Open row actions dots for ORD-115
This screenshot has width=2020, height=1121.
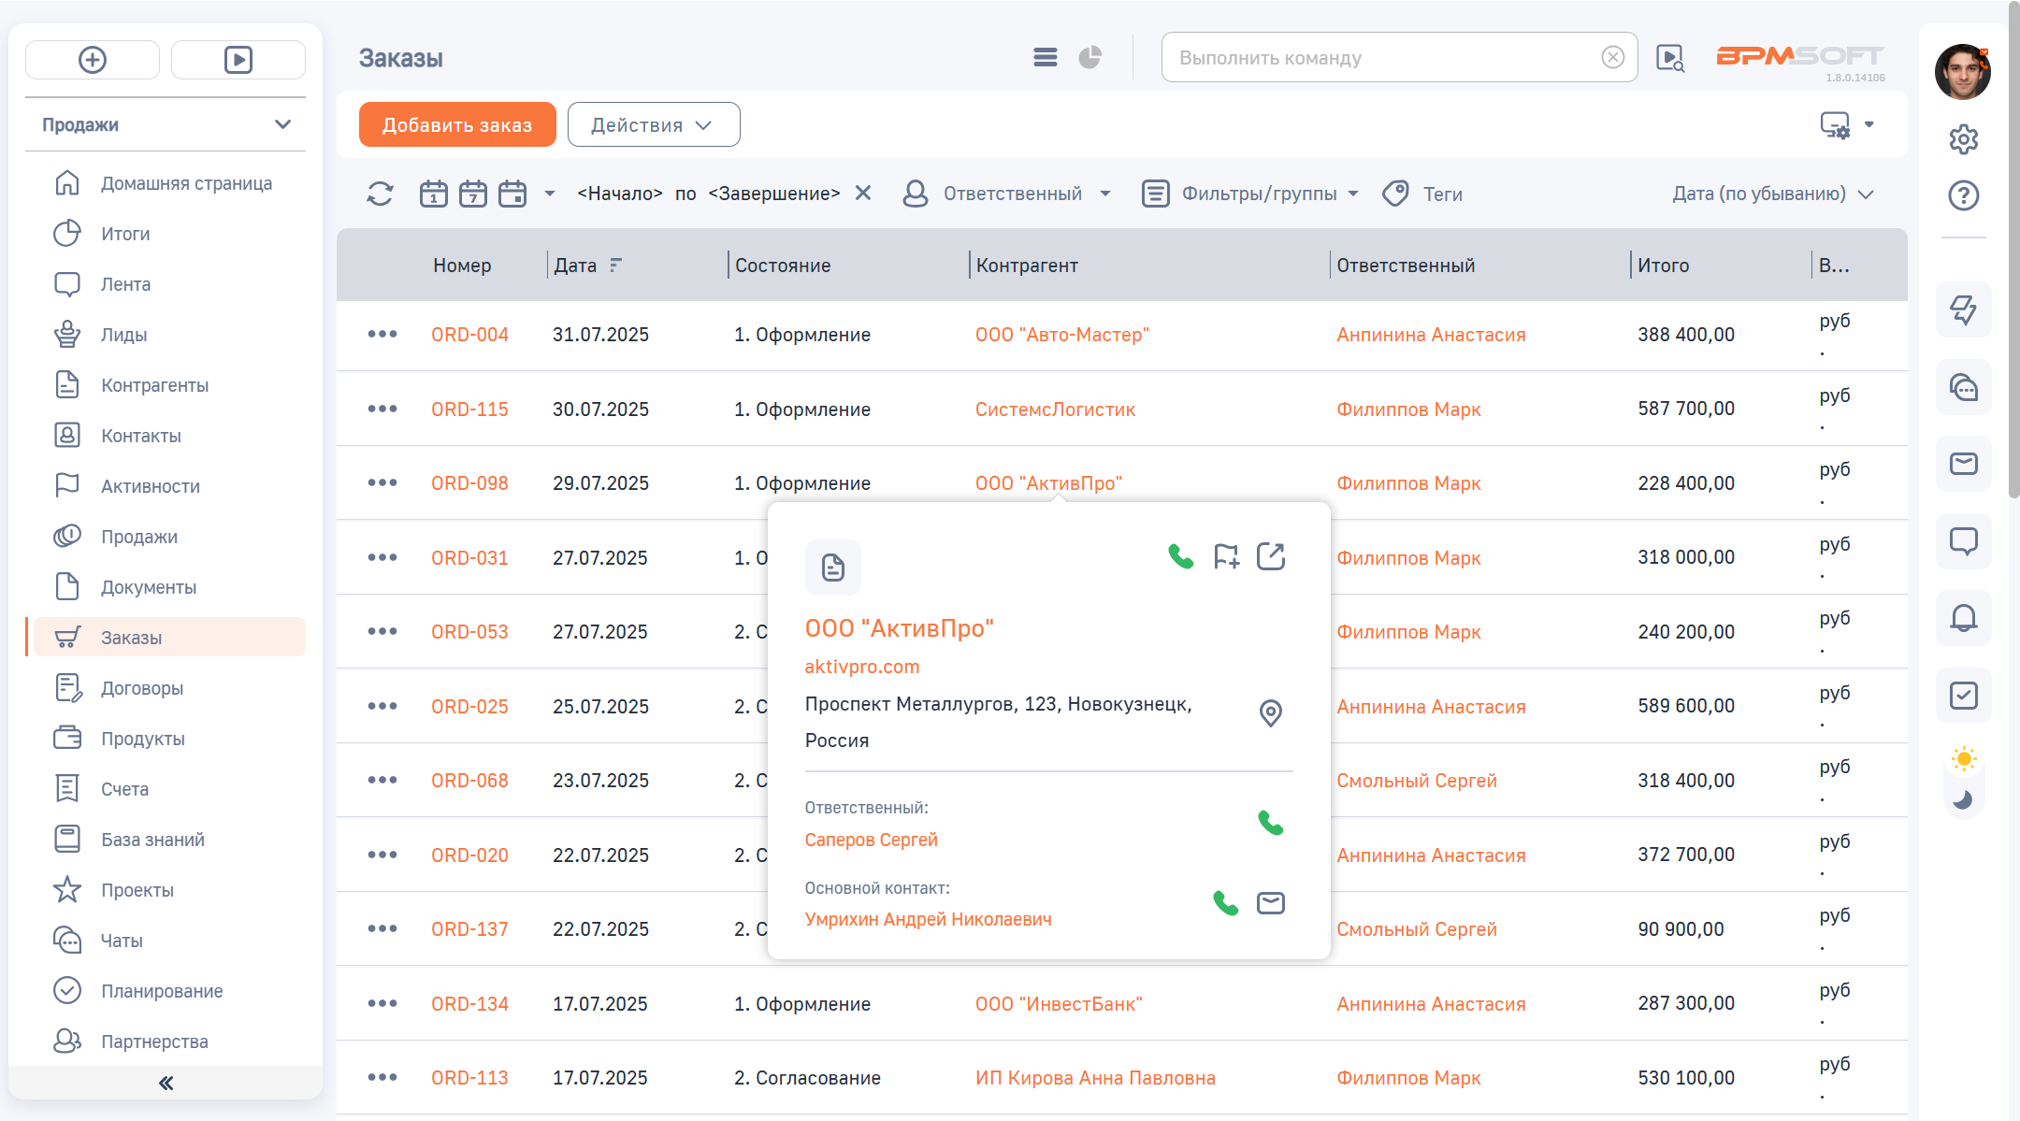coord(382,409)
